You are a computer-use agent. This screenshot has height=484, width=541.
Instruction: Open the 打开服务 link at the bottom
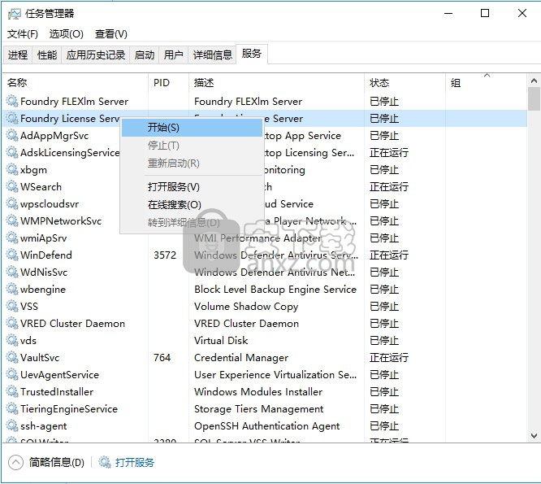[135, 462]
